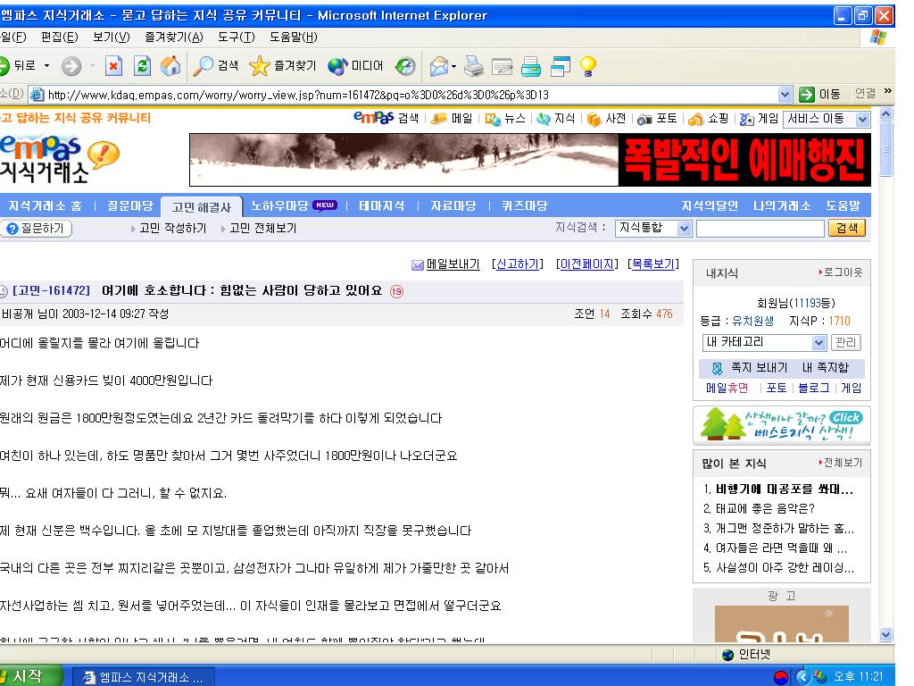Viewport: 914px width, 686px height.
Task: Open the 서비스 이동 dropdown
Action: coord(827,119)
